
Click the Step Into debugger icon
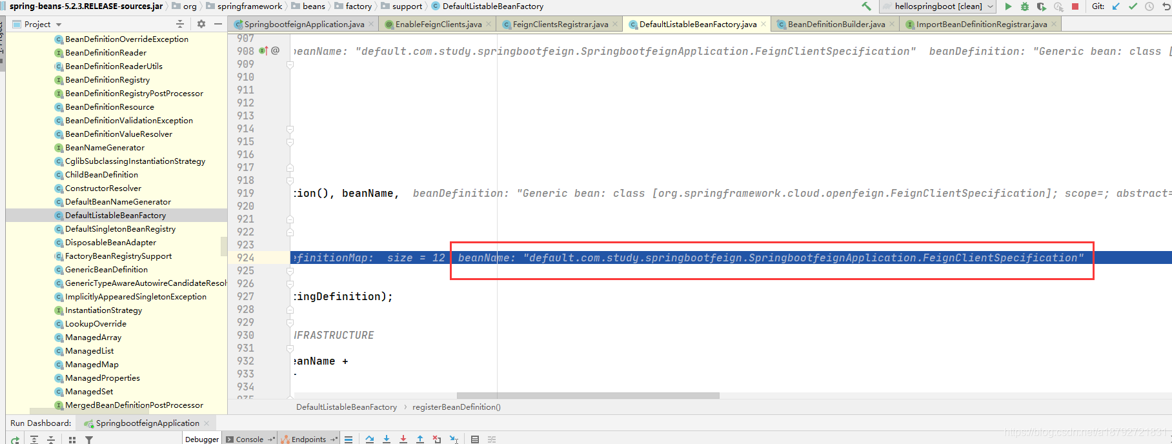pos(387,439)
